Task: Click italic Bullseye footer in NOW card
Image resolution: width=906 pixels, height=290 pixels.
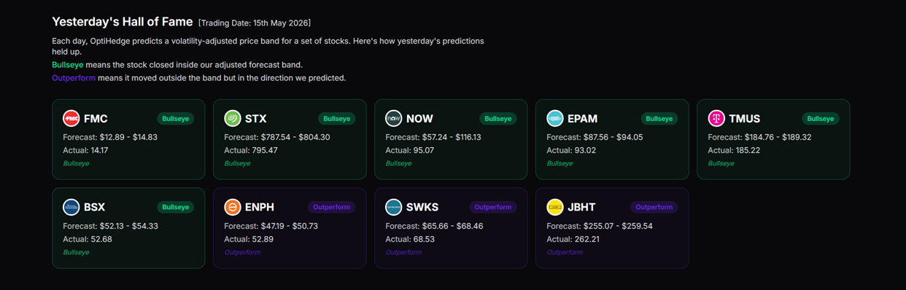Action: 398,163
